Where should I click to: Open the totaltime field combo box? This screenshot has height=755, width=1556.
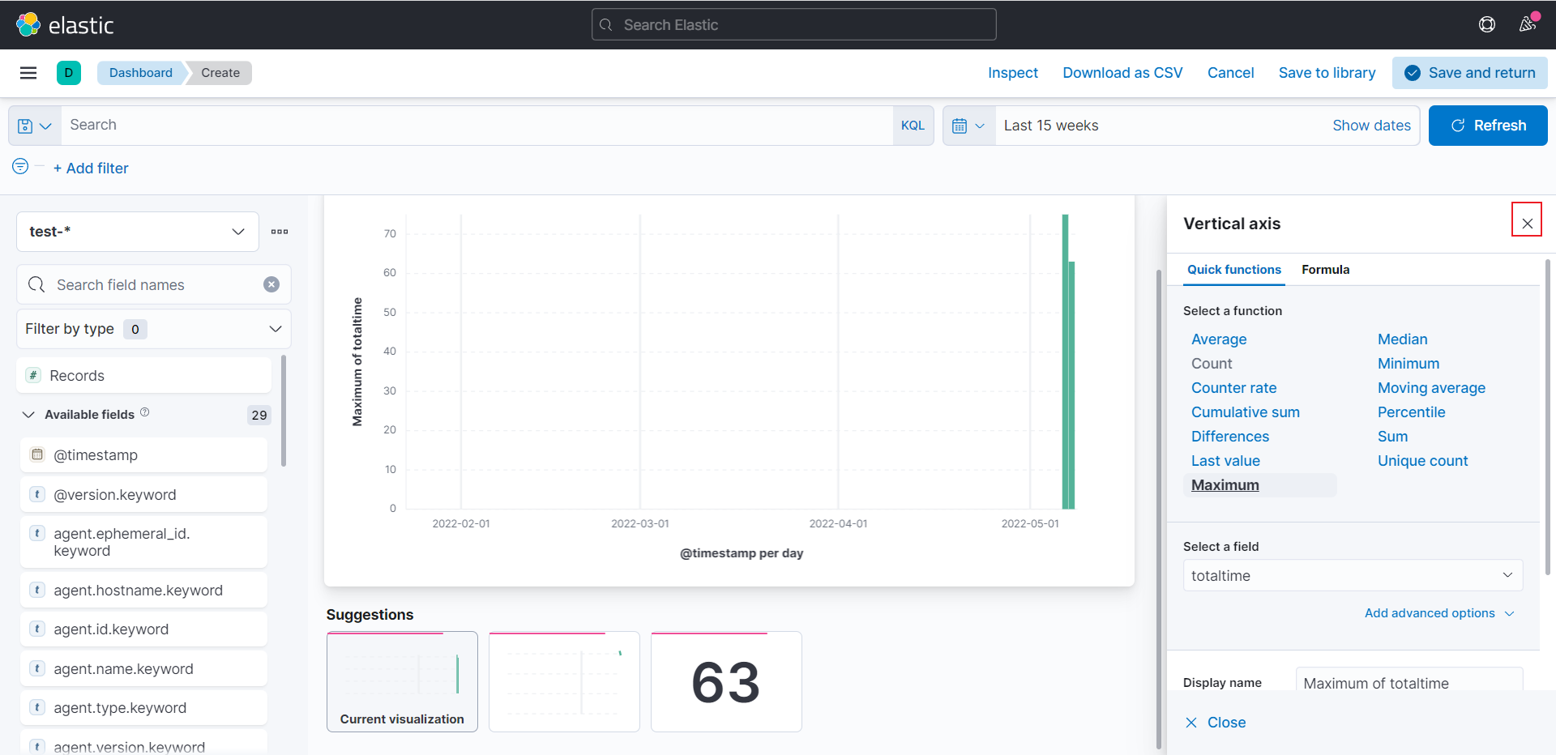pyautogui.click(x=1353, y=576)
